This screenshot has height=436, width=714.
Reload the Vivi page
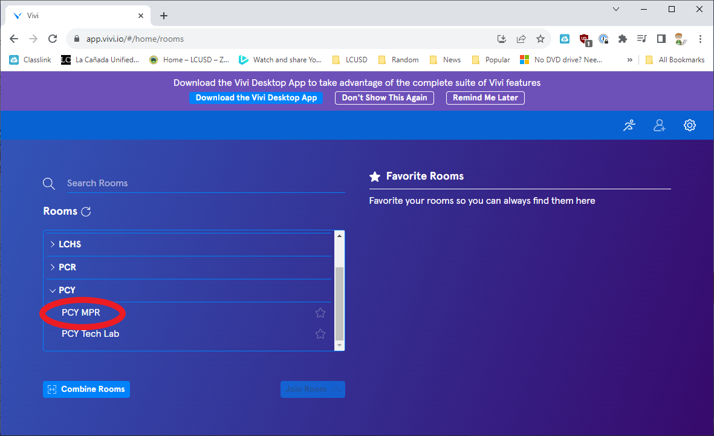coord(53,39)
